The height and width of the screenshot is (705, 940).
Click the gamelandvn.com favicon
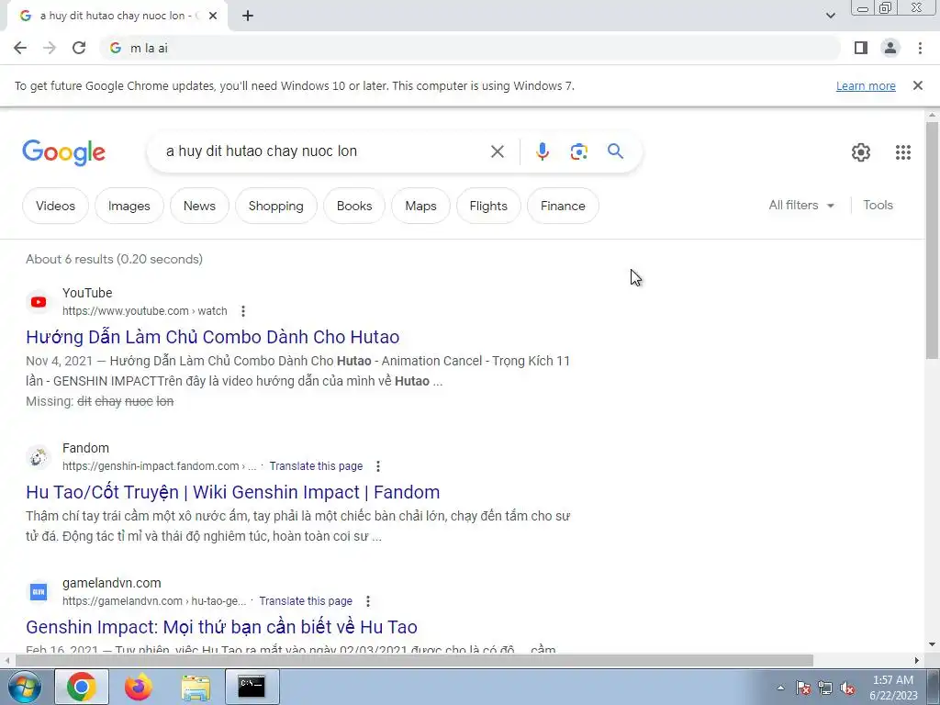(39, 592)
